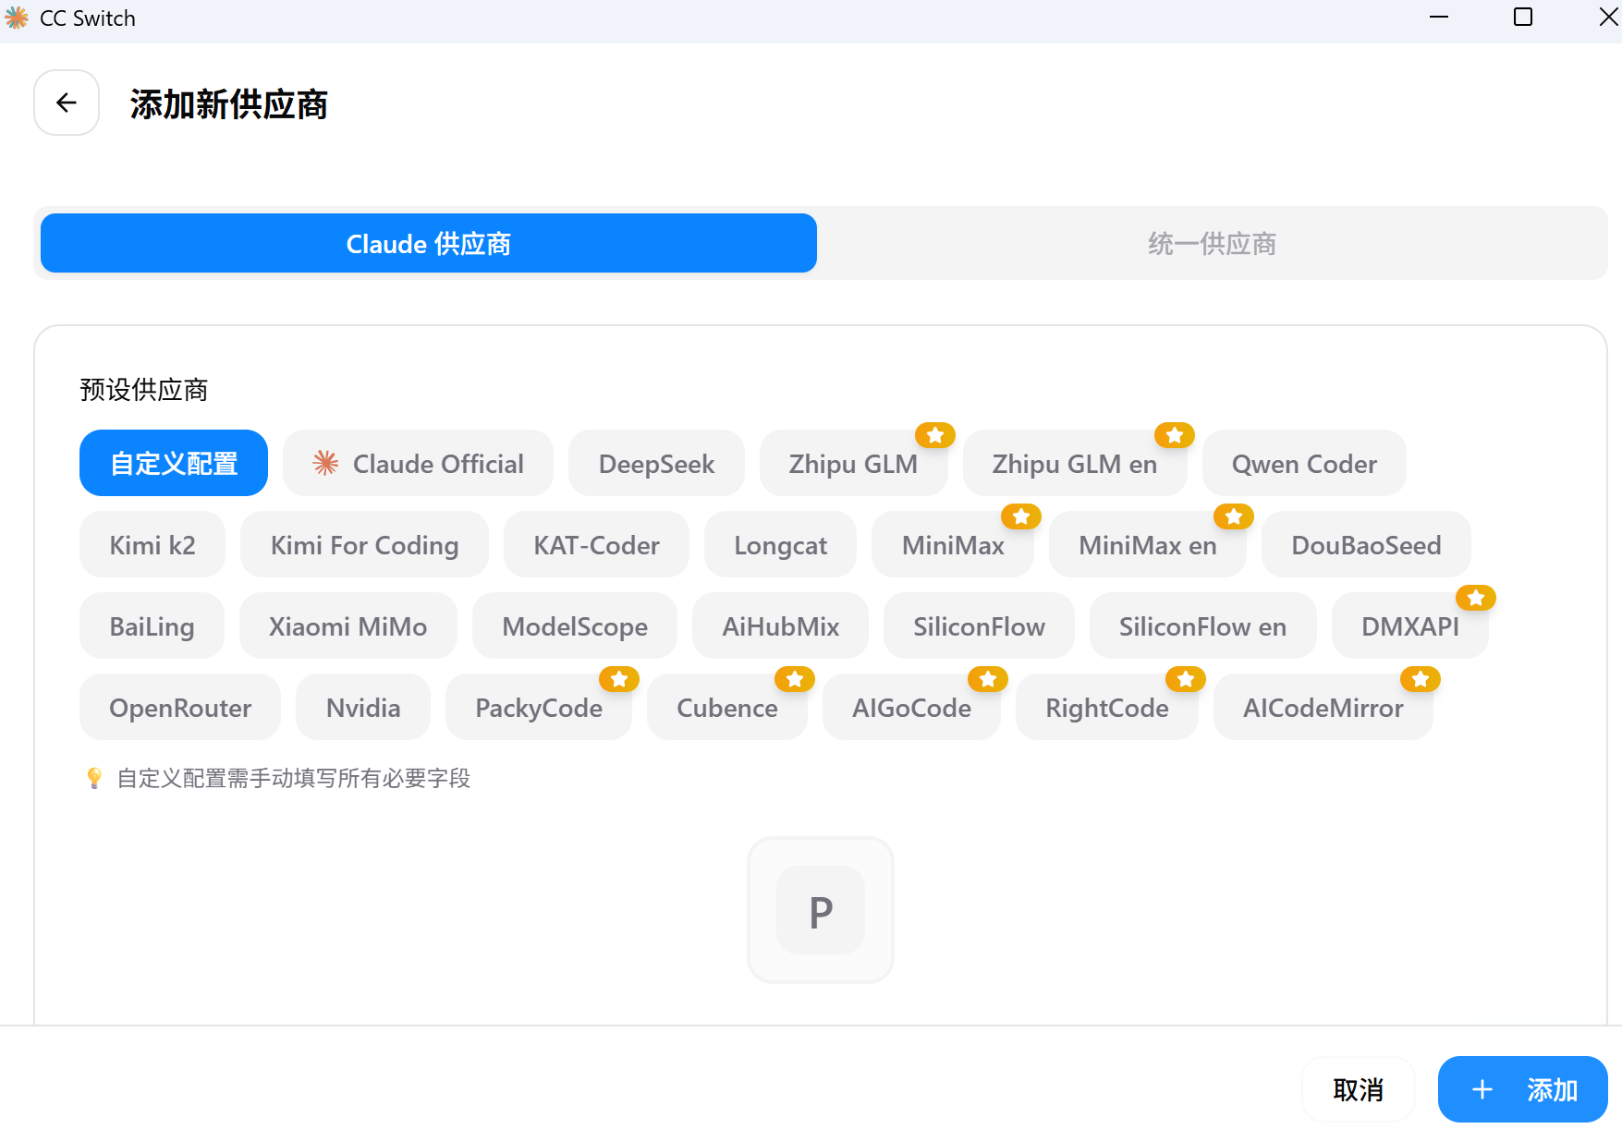Select the Longcat preset

click(780, 544)
